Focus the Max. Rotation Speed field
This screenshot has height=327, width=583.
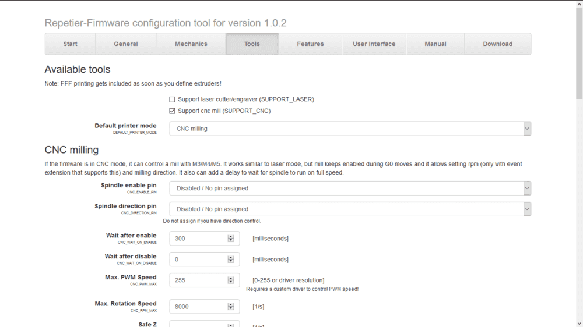pos(198,307)
